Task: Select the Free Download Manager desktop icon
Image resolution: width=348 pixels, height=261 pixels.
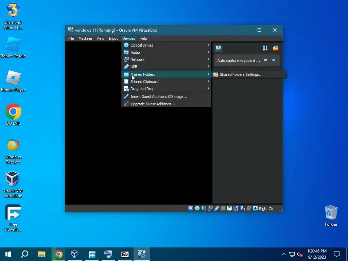Action: (13, 218)
